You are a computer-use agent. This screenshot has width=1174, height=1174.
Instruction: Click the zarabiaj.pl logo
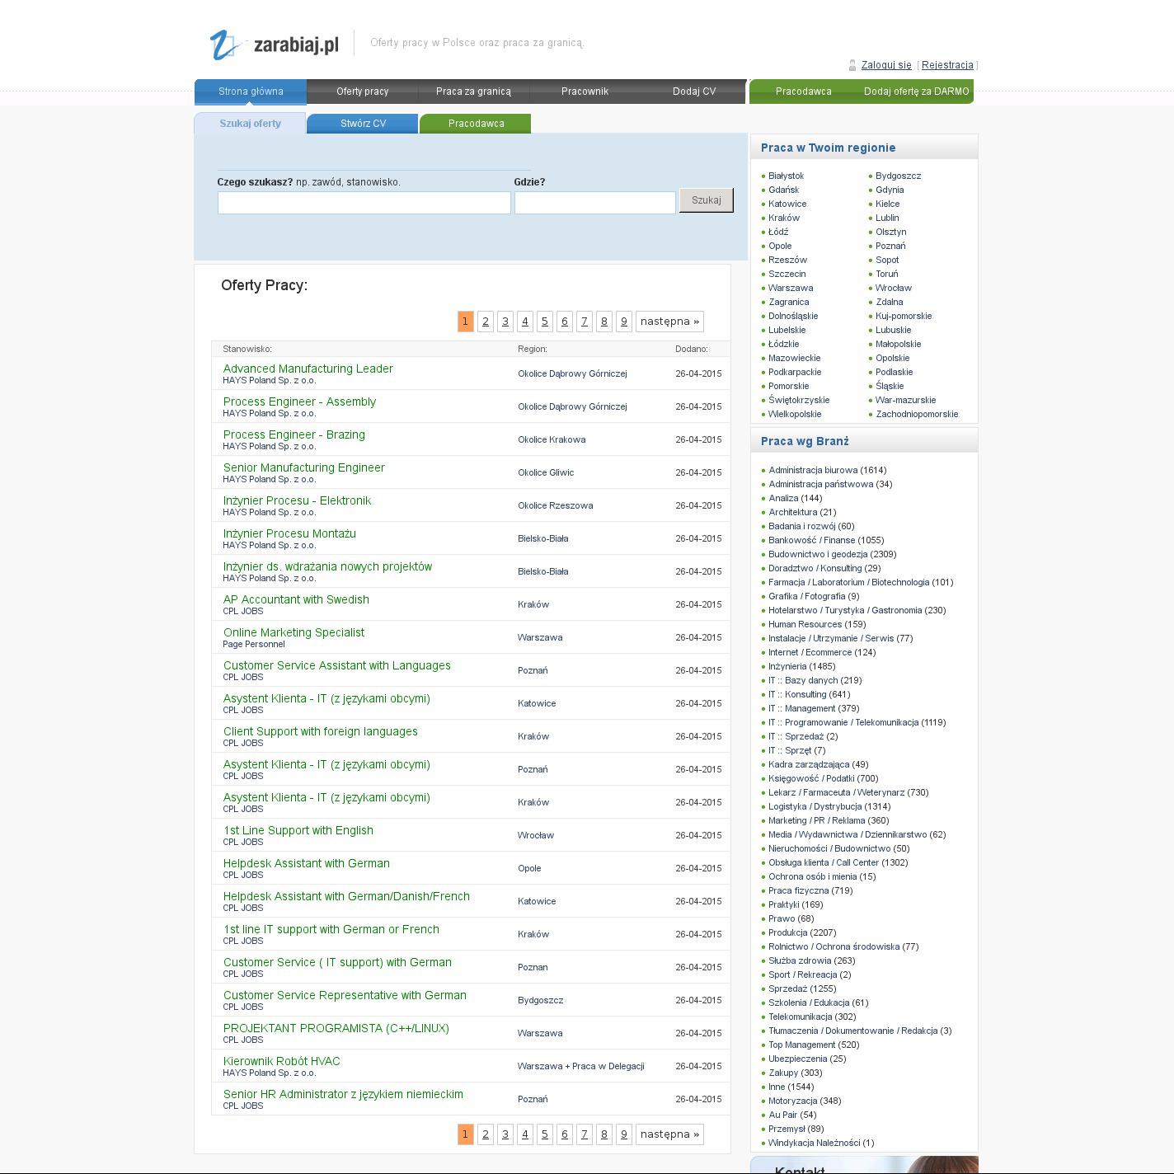pos(275,45)
